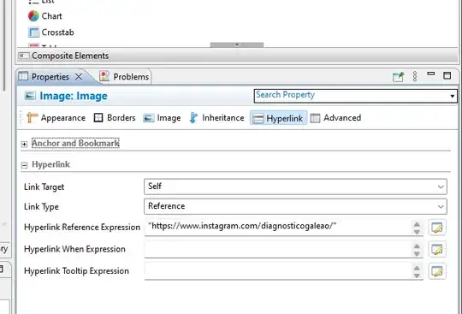This screenshot has height=314, width=462.
Task: Open expression editor for Hyperlink Reference Expression
Action: click(x=437, y=228)
